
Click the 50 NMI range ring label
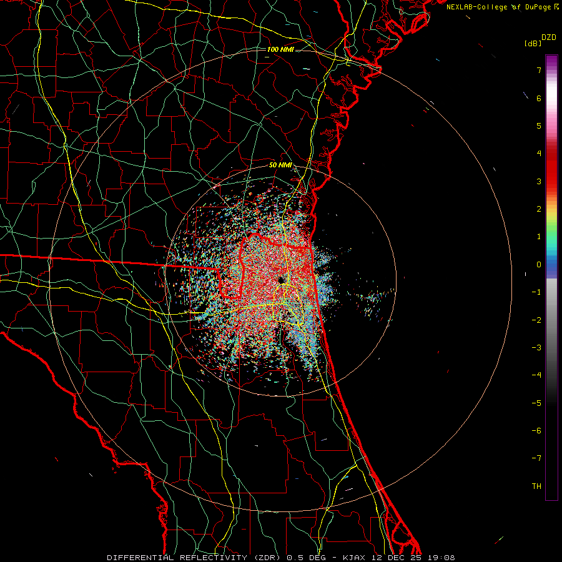tap(280, 165)
